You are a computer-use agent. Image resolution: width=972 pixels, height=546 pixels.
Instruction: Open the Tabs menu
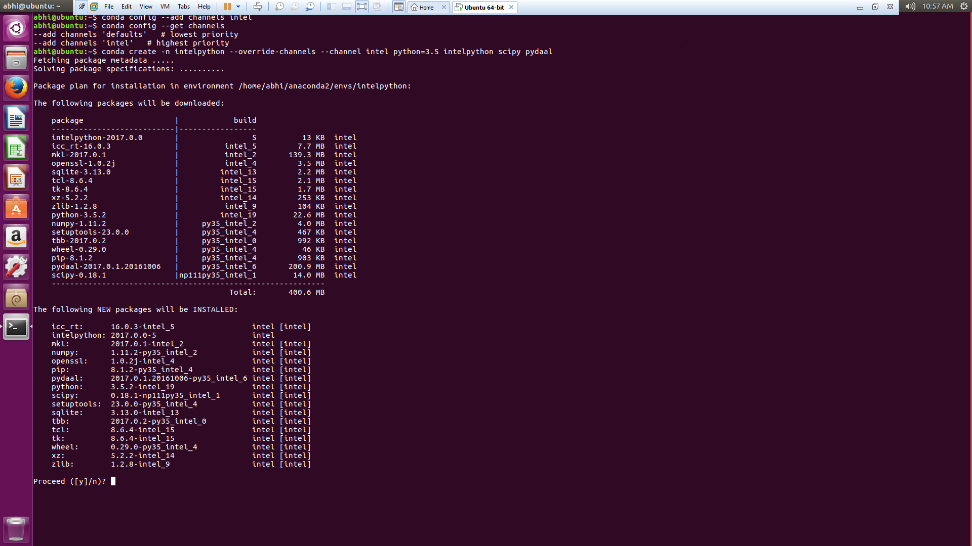click(x=183, y=7)
